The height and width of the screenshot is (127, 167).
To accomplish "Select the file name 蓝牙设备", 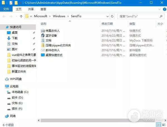I will (51, 35).
